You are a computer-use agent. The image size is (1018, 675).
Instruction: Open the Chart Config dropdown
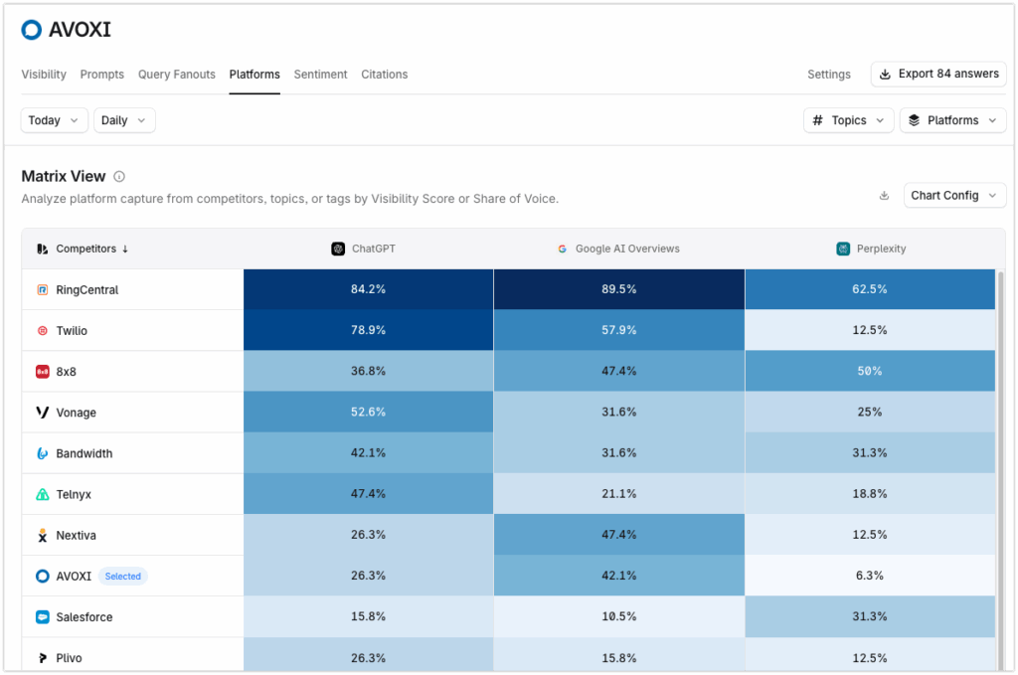953,195
